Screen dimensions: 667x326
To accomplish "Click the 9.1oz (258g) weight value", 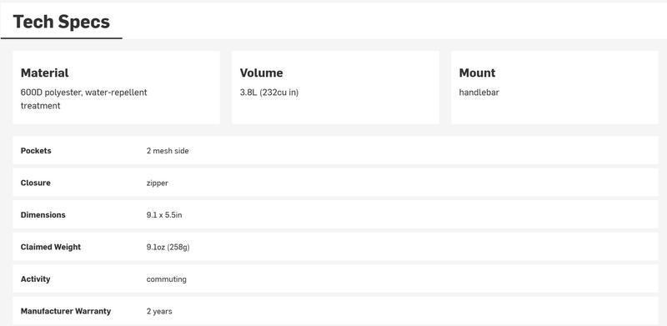I will pos(168,248).
